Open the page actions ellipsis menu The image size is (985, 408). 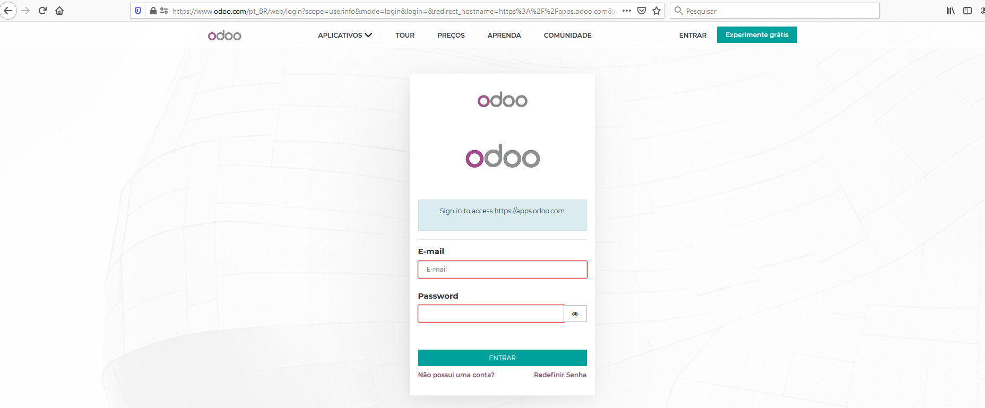click(x=627, y=11)
